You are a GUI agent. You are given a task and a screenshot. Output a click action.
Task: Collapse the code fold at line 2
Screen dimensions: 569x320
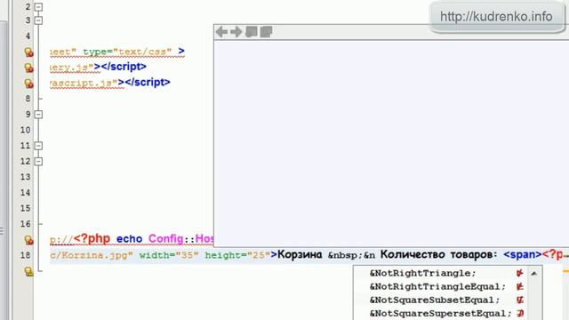pos(38,7)
